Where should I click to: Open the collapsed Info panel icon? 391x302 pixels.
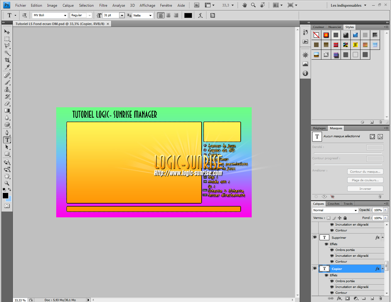coord(305,73)
